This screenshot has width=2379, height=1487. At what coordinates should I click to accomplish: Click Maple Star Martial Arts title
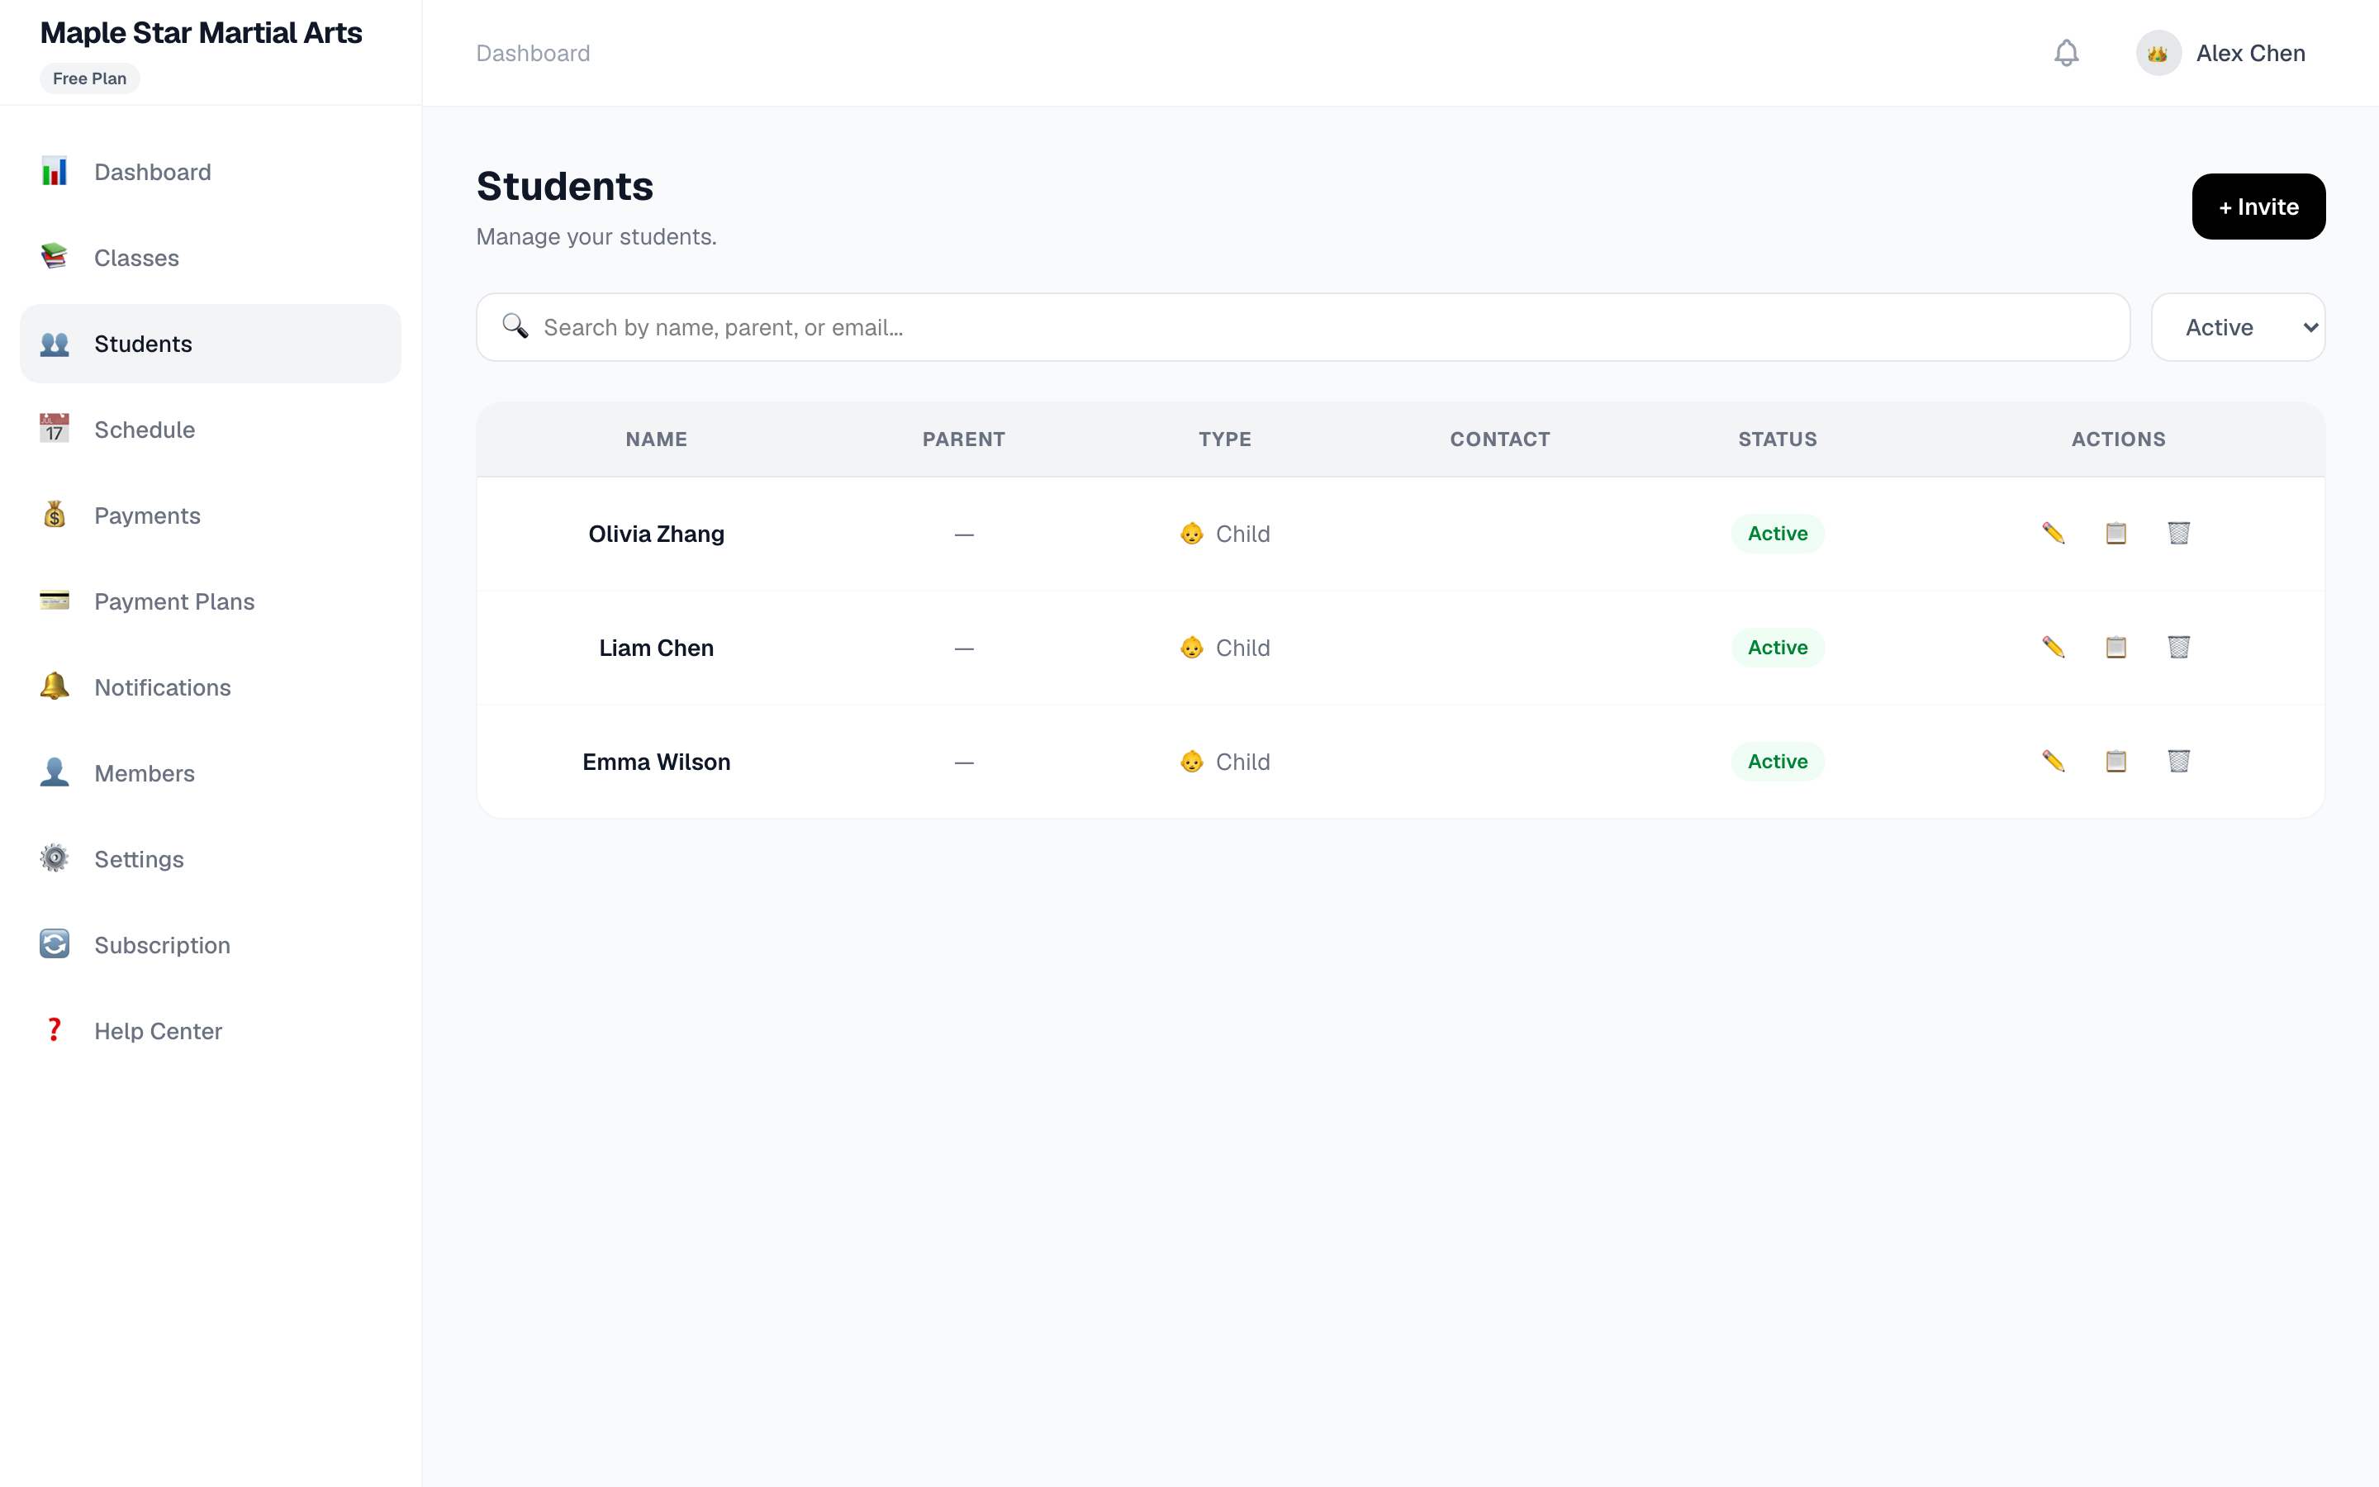[x=201, y=32]
